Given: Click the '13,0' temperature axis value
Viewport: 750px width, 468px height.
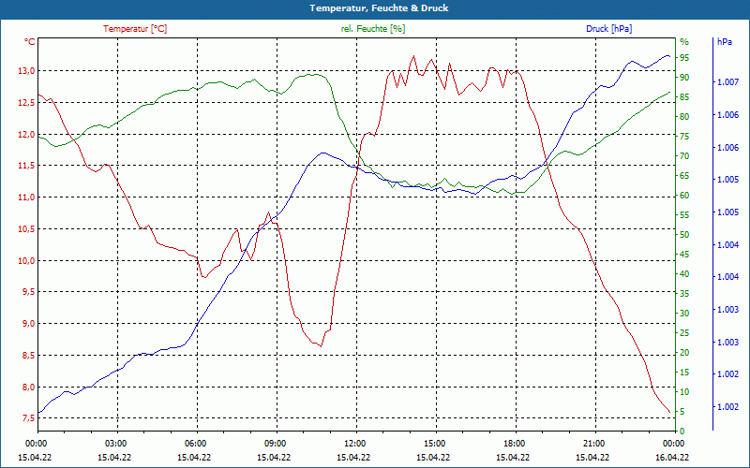Looking at the screenshot, I should coord(27,71).
